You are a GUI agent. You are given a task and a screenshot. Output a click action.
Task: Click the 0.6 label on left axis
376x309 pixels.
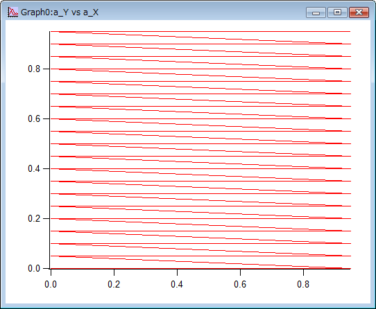34,118
